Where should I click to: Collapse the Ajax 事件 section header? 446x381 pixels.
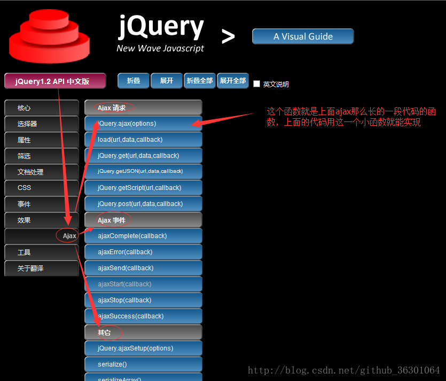pos(143,220)
